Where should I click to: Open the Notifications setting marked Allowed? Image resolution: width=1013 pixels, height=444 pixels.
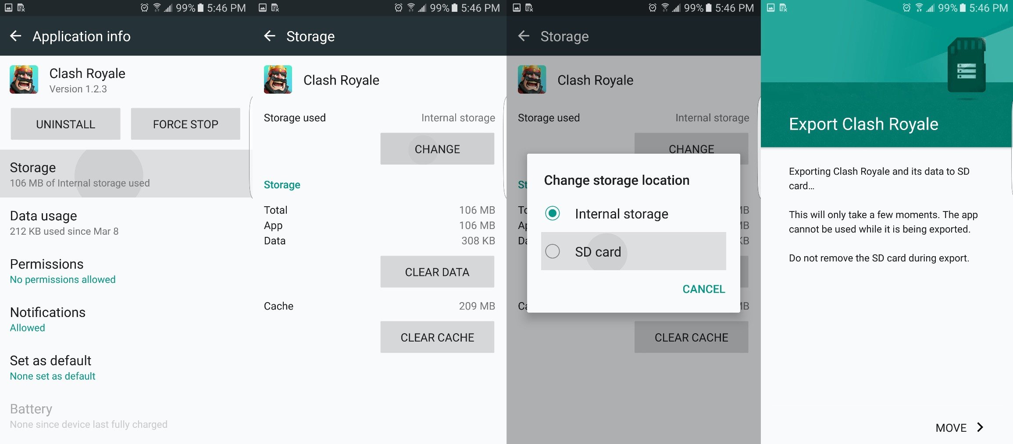126,319
